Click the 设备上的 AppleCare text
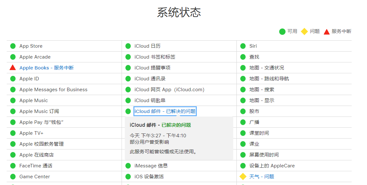This screenshot has width=367, height=185. [272, 166]
